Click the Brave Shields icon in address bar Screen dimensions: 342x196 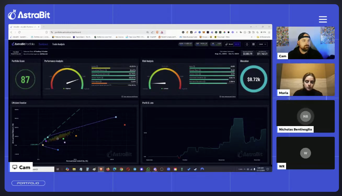157,32
